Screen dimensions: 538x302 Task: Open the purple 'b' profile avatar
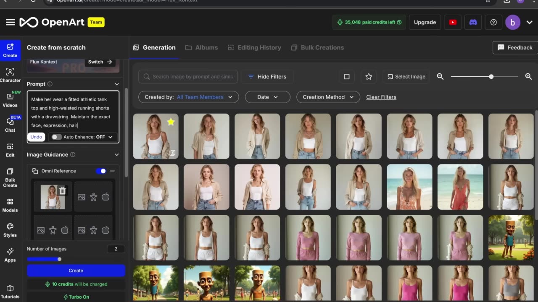[x=512, y=22]
